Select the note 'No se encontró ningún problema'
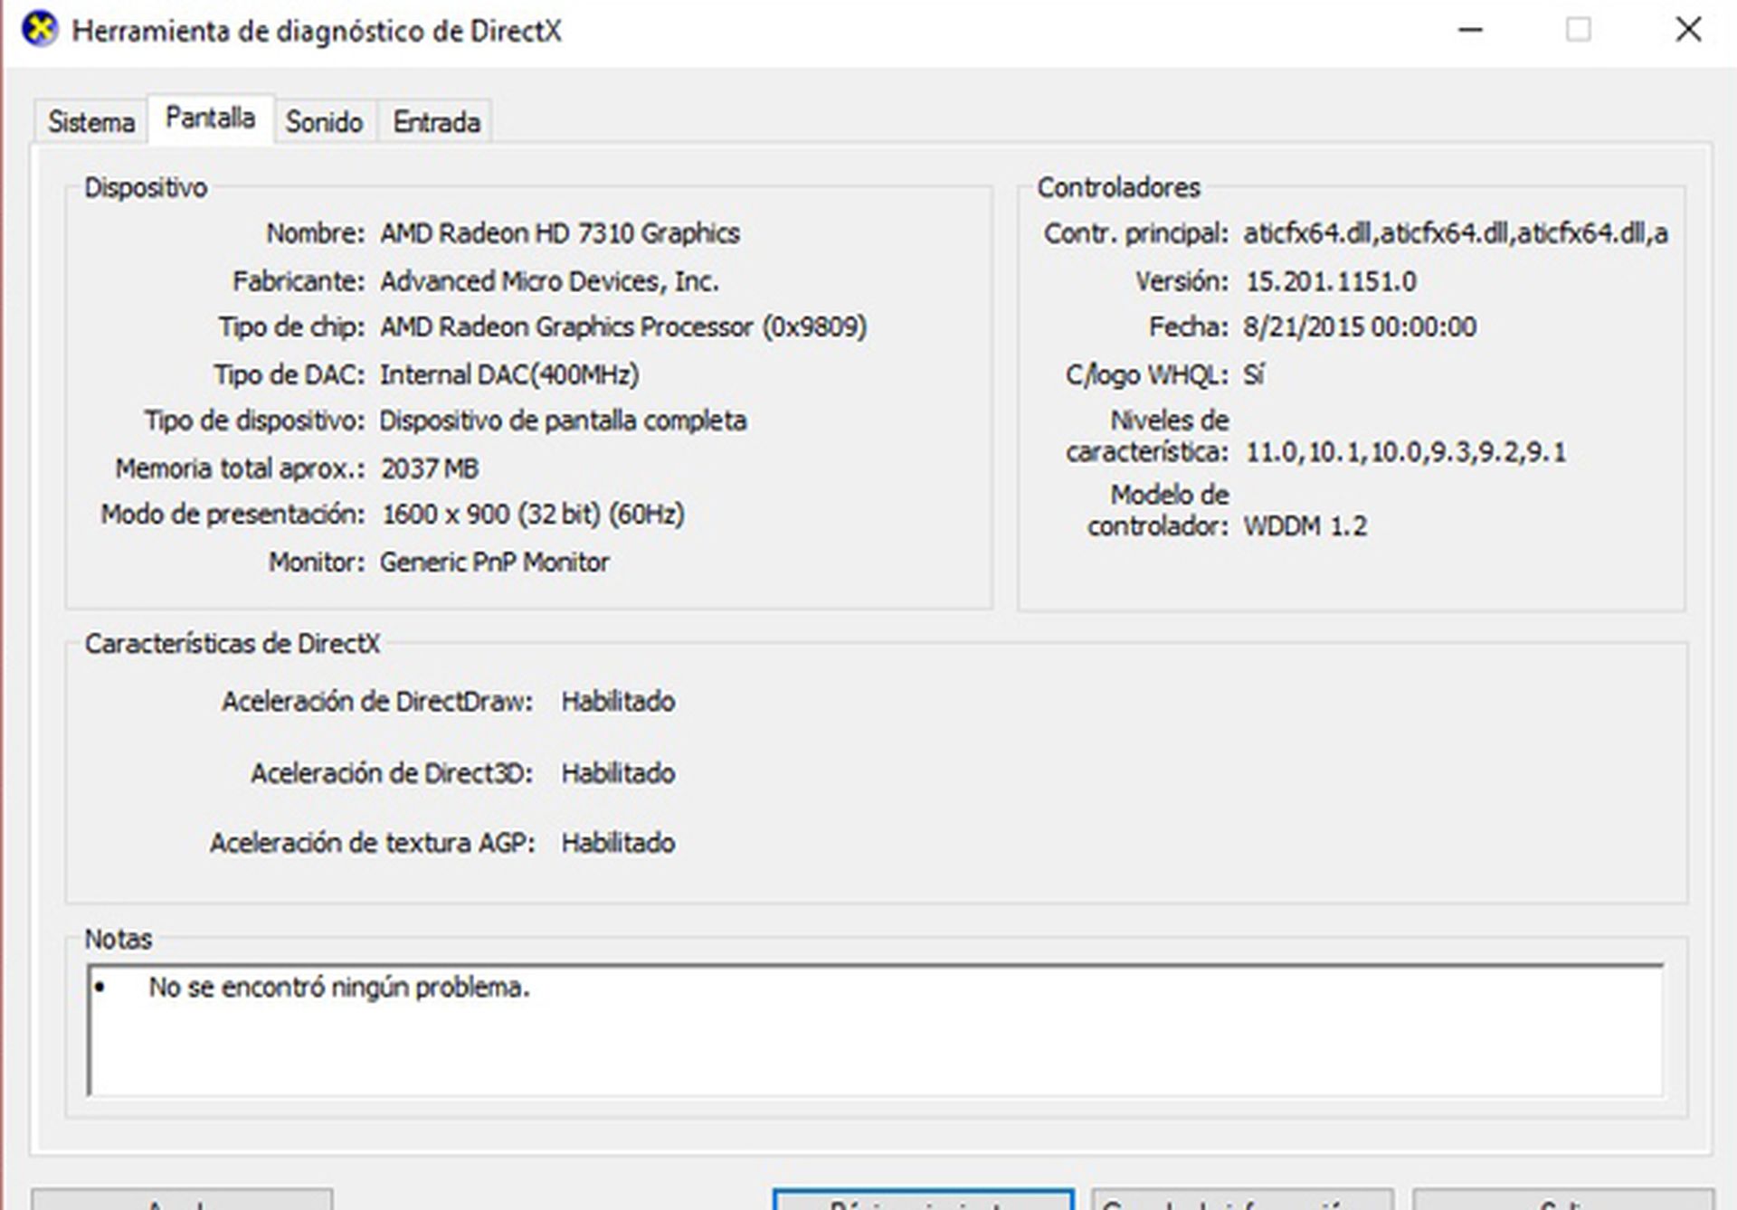The image size is (1737, 1210). [342, 988]
